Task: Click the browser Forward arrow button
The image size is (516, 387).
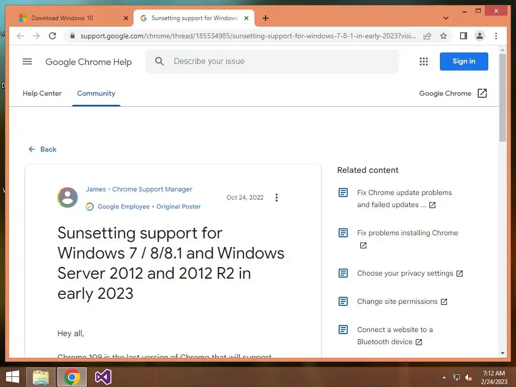Action: click(36, 36)
